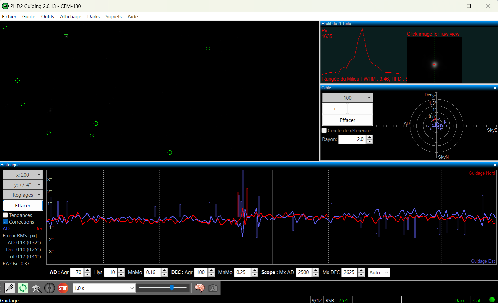This screenshot has width=498, height=303.
Task: Open the Darks menu
Action: click(93, 17)
